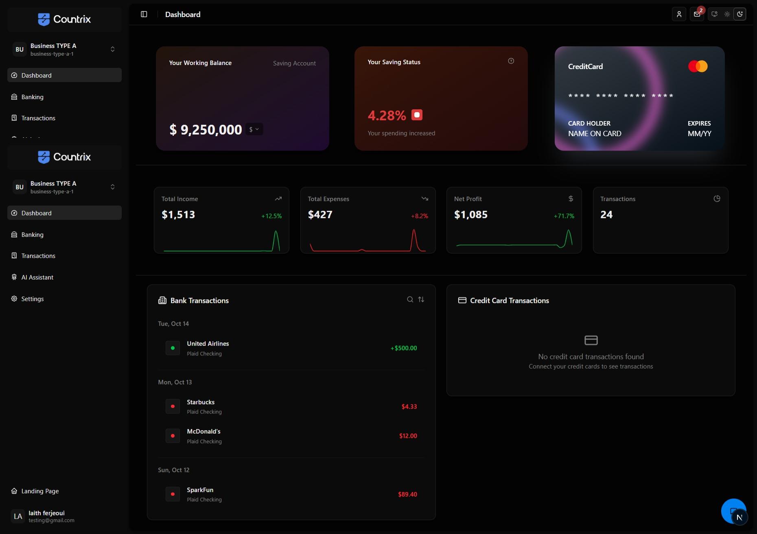Viewport: 757px width, 534px height.
Task: Open the currency dropdown next to working balance
Action: coord(253,129)
